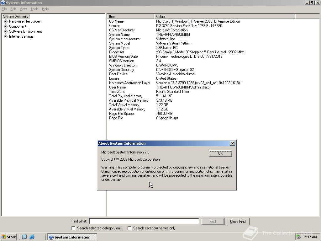Click the Windows Directory item

coord(123,65)
